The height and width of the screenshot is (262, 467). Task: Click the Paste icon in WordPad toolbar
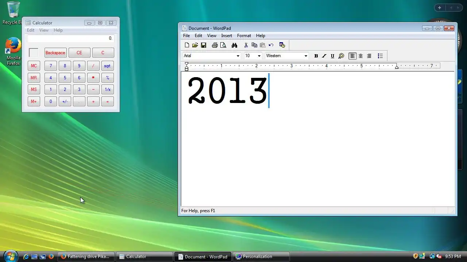[263, 45]
